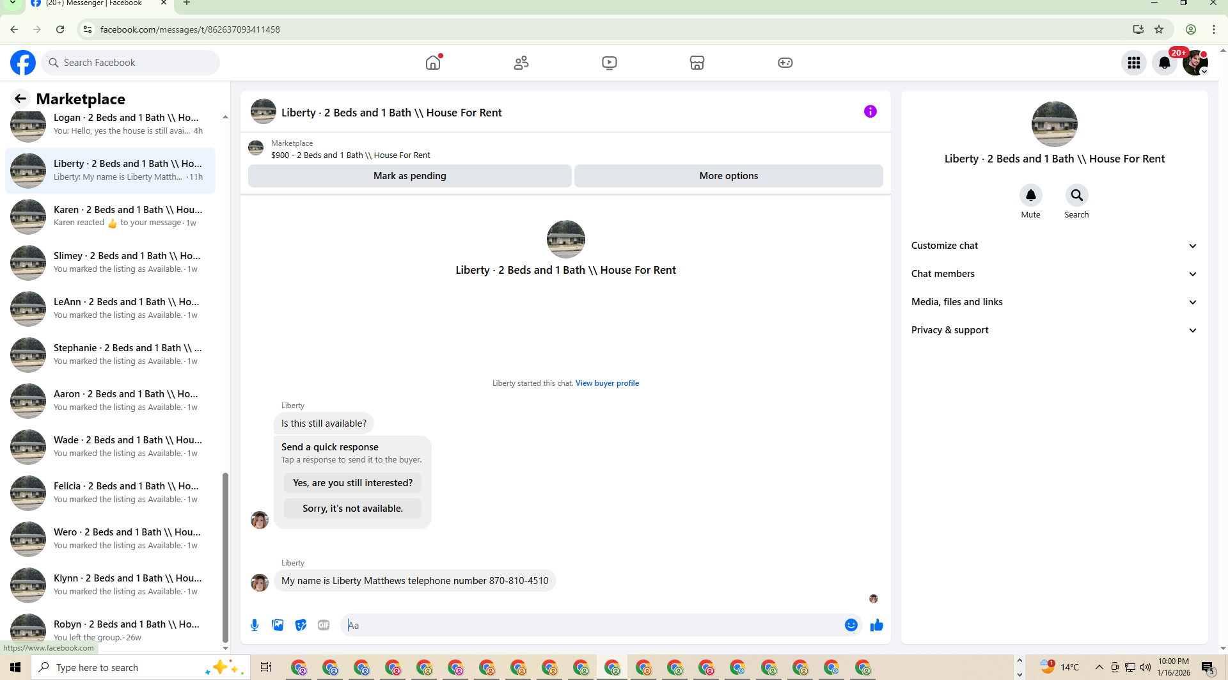Expand Media, files and links section

1054,302
